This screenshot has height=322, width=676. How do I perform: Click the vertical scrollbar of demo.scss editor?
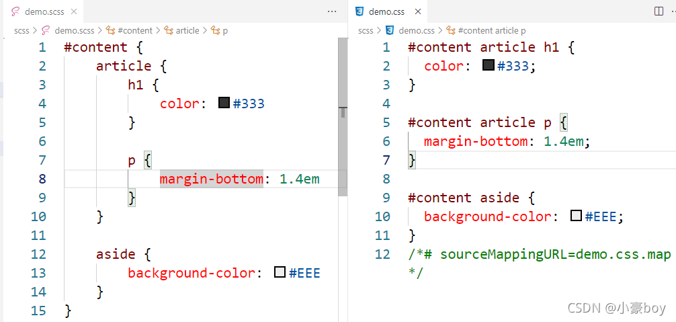pyautogui.click(x=343, y=116)
